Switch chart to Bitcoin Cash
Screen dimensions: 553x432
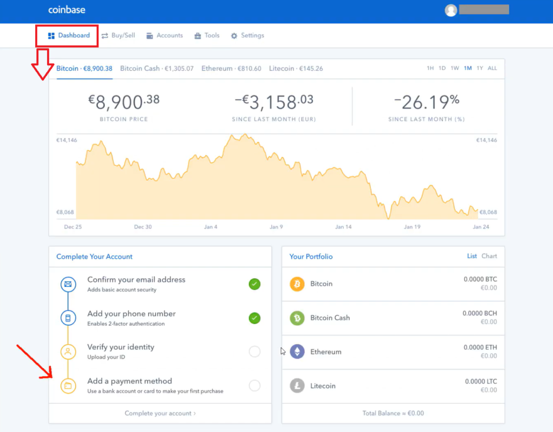(157, 69)
